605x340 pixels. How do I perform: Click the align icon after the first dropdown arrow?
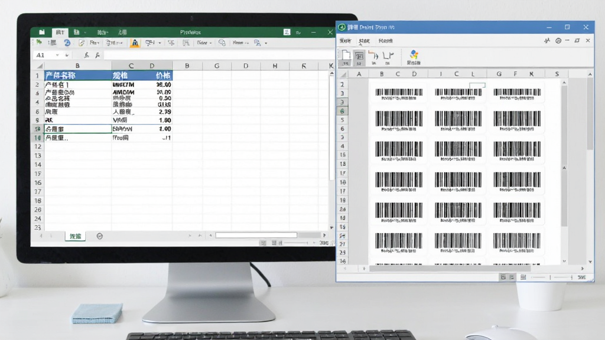click(171, 42)
